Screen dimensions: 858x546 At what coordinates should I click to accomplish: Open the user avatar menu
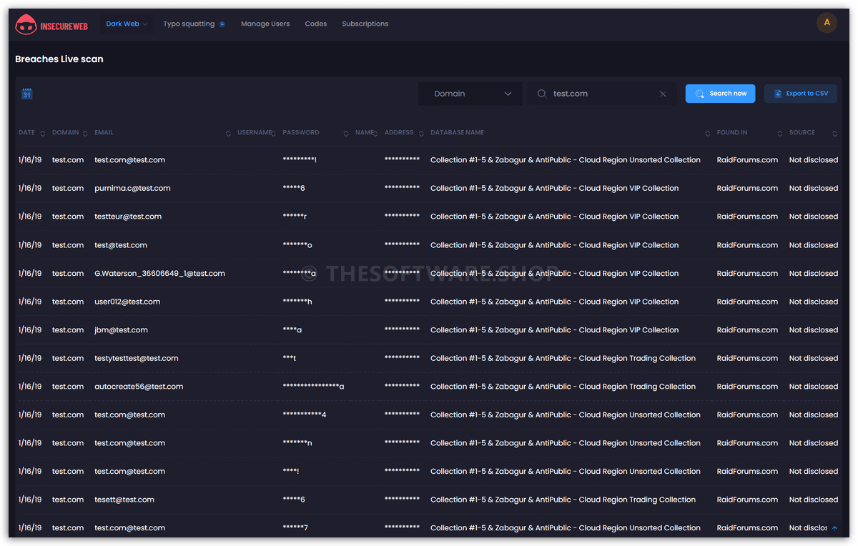[827, 23]
